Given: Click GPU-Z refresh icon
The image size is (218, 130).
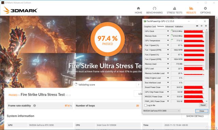Looking at the screenshot, I should [201, 26].
